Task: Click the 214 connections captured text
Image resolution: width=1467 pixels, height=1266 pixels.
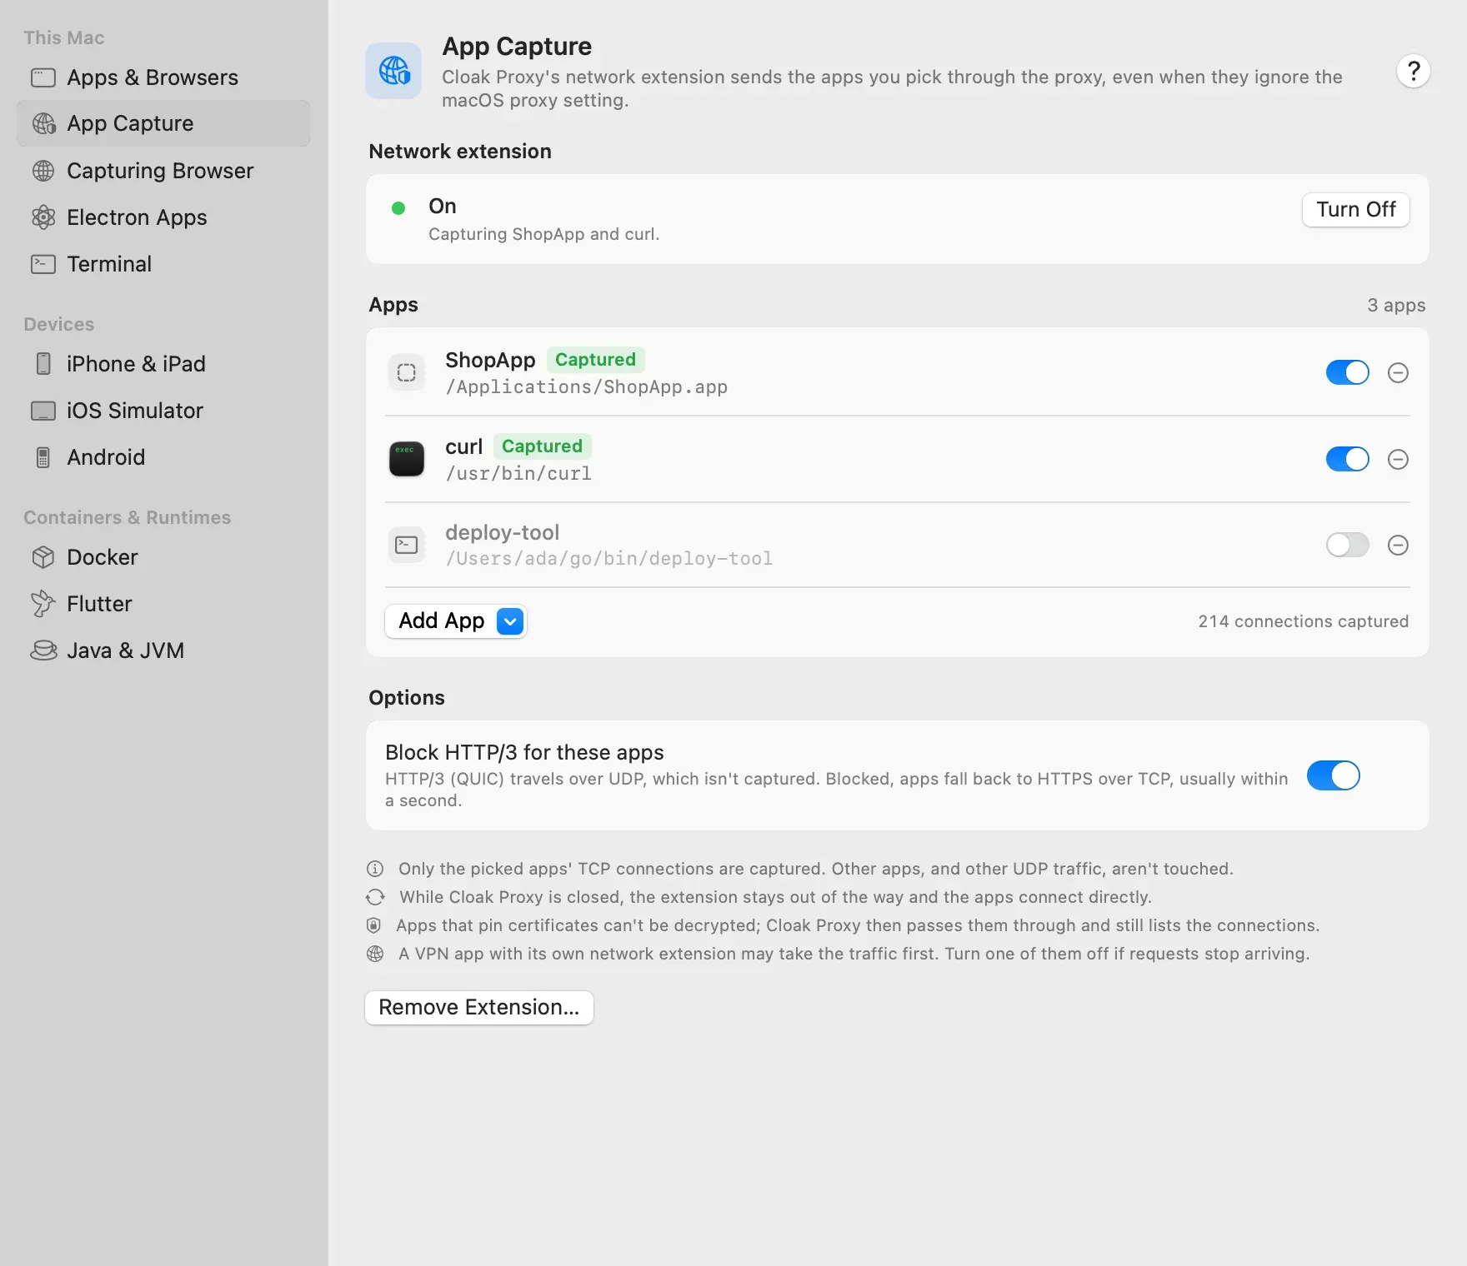Action: click(1303, 621)
